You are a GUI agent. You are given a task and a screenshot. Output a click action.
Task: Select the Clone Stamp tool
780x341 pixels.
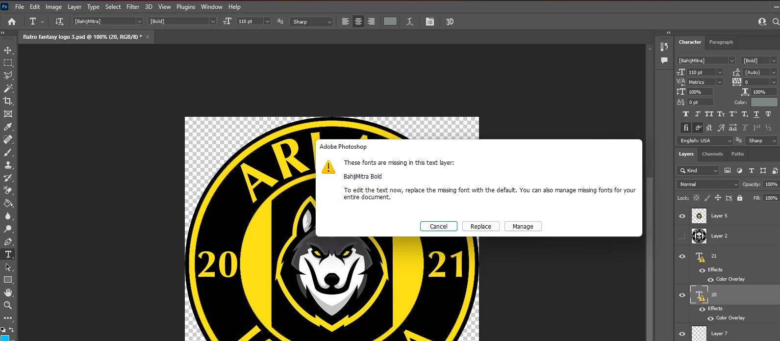(x=8, y=165)
